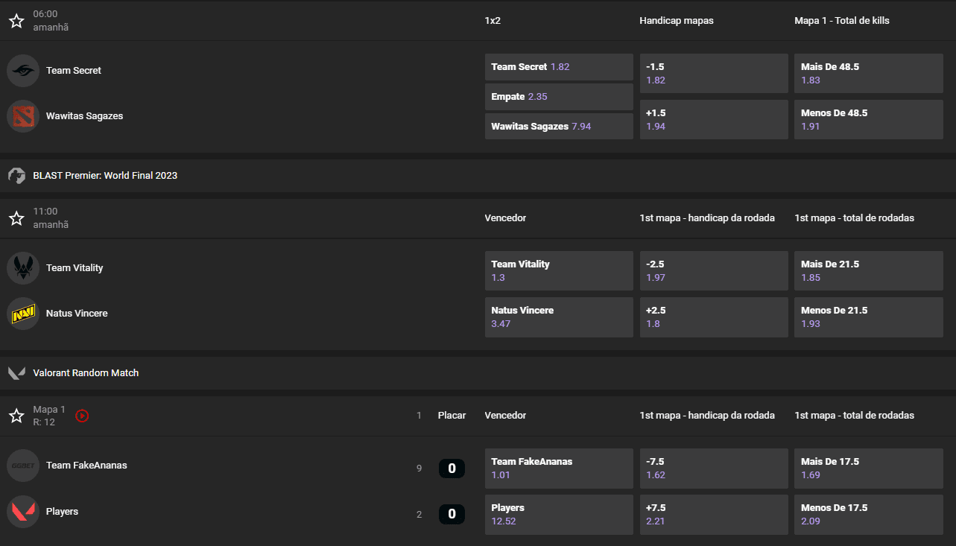Image resolution: width=956 pixels, height=546 pixels.
Task: Star the Team Vitality vs Natus Vincere match
Action: 16,218
